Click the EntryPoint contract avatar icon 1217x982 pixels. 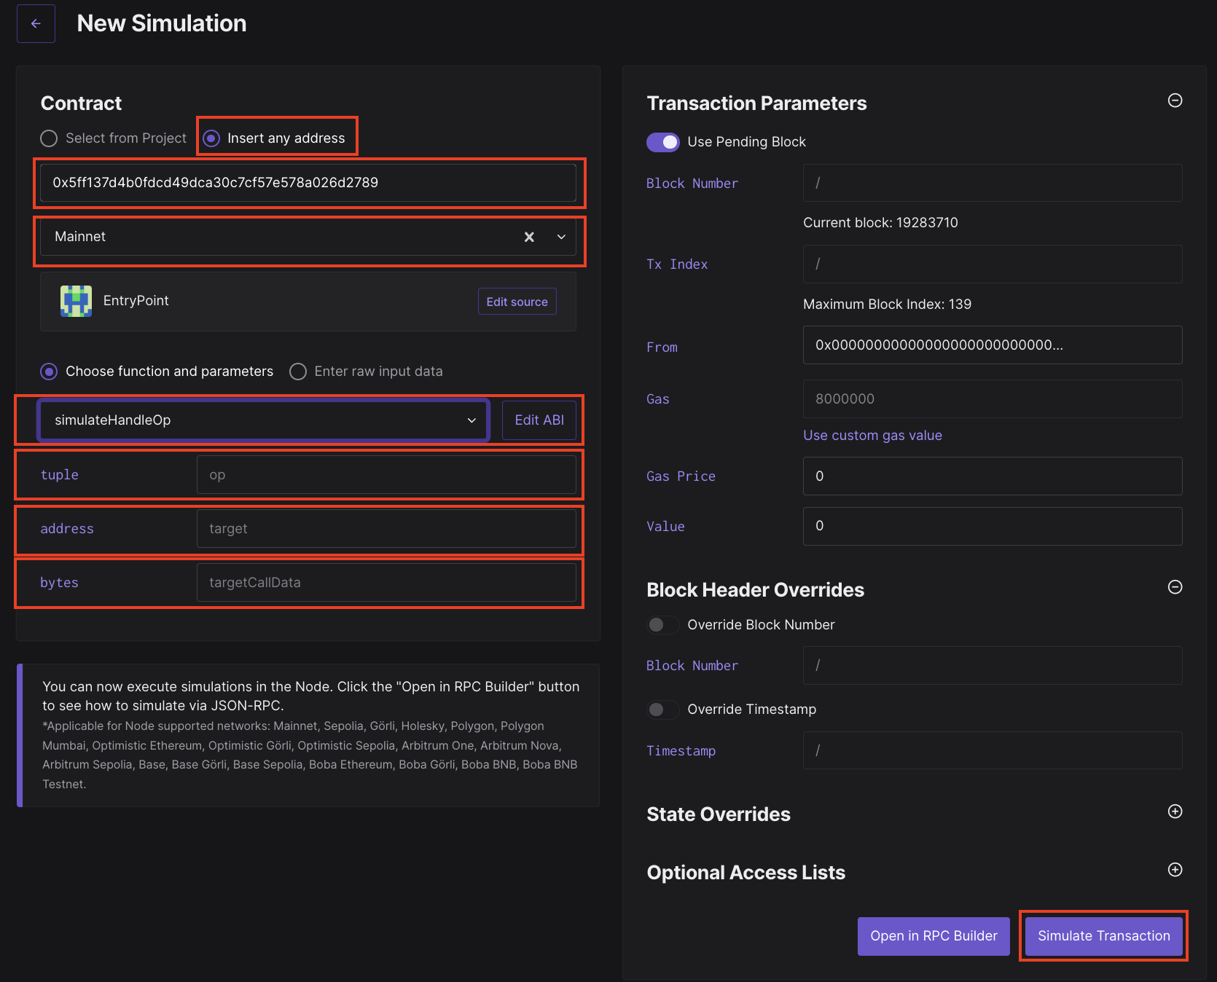coord(76,301)
